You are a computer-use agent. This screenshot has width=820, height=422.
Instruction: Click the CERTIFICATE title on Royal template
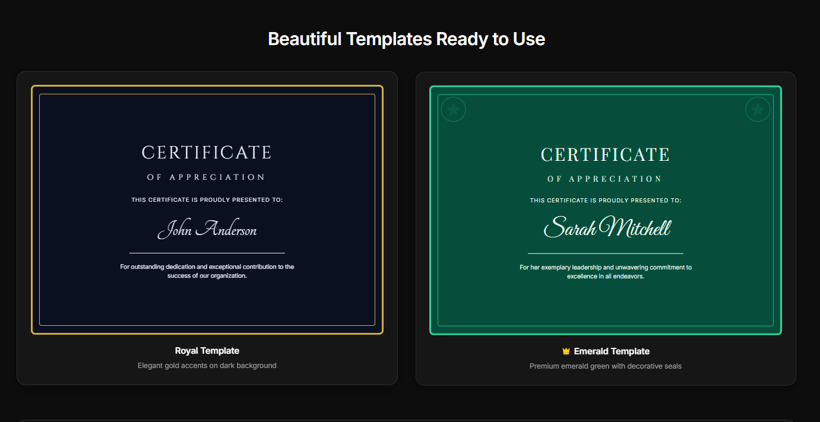click(x=207, y=152)
